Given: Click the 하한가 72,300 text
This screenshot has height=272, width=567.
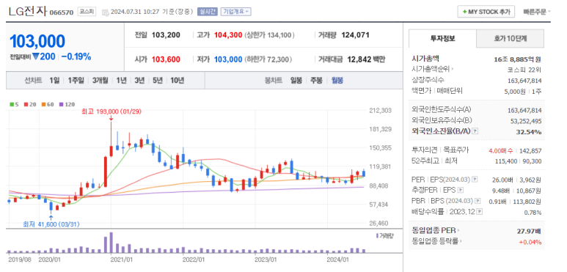Looking at the screenshot, I should [x=268, y=59].
